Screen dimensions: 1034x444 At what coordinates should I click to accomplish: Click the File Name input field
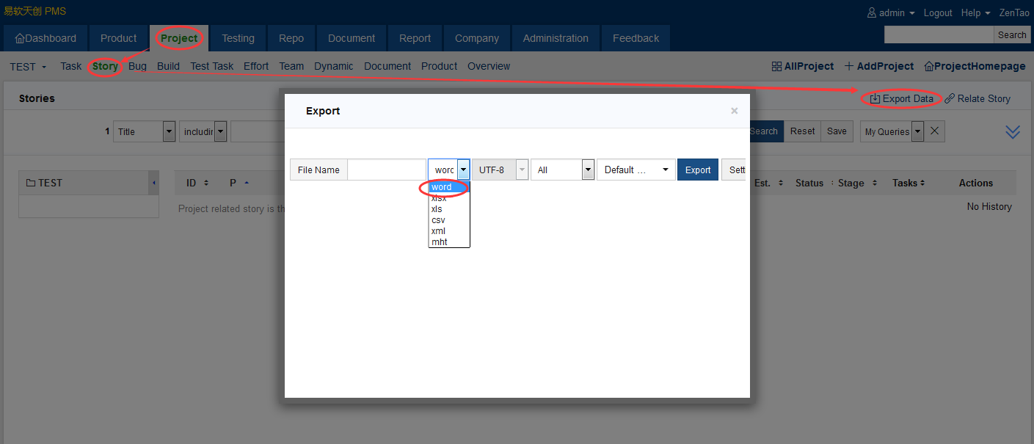click(x=386, y=170)
